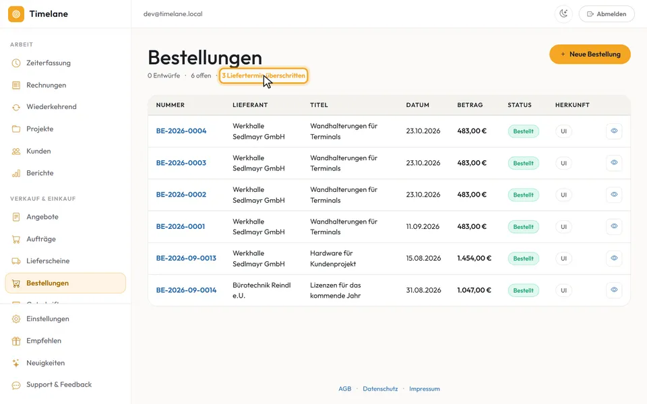The width and height of the screenshot is (647, 404).
Task: Open order link BE-2026-0002
Action: (181, 195)
